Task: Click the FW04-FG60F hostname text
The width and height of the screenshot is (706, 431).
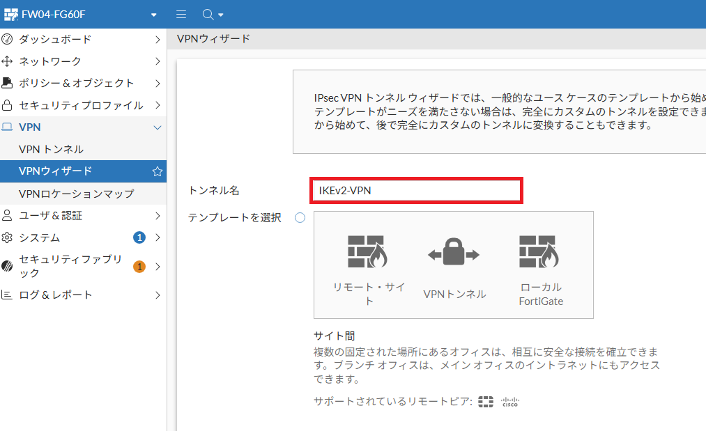Action: [53, 15]
